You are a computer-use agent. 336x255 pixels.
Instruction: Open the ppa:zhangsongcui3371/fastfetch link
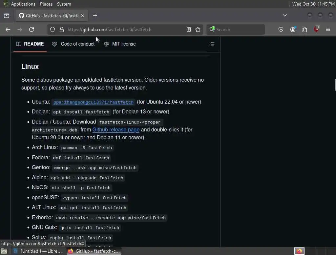point(94,102)
